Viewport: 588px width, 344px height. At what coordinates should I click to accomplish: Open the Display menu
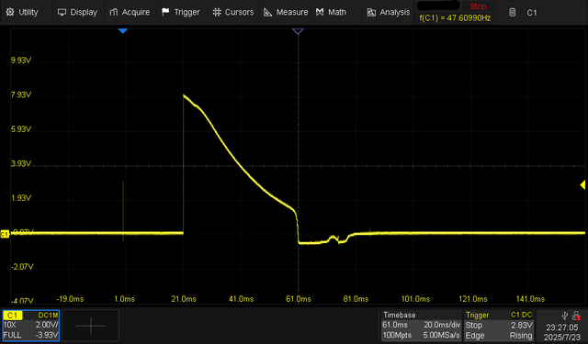pyautogui.click(x=77, y=12)
